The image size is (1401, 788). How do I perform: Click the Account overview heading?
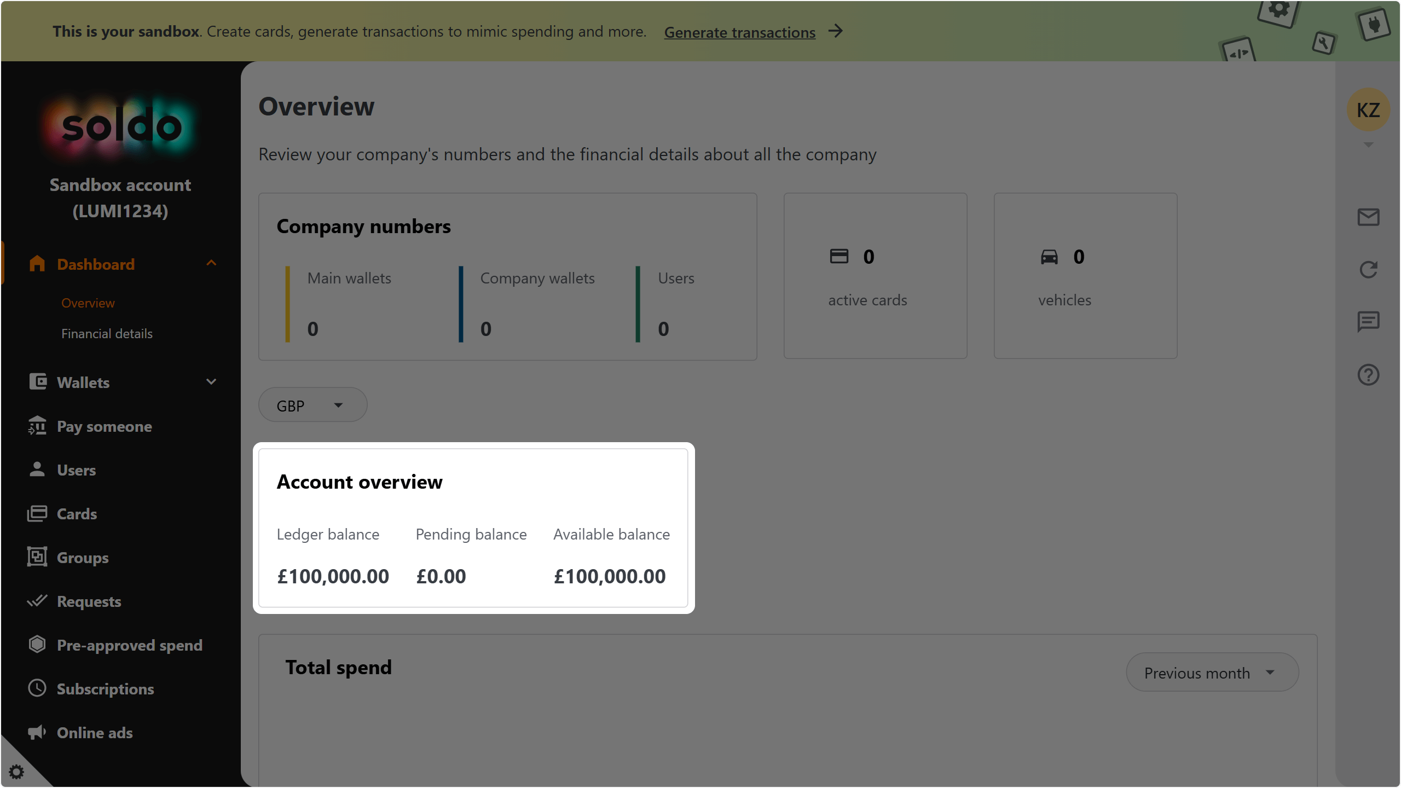360,482
